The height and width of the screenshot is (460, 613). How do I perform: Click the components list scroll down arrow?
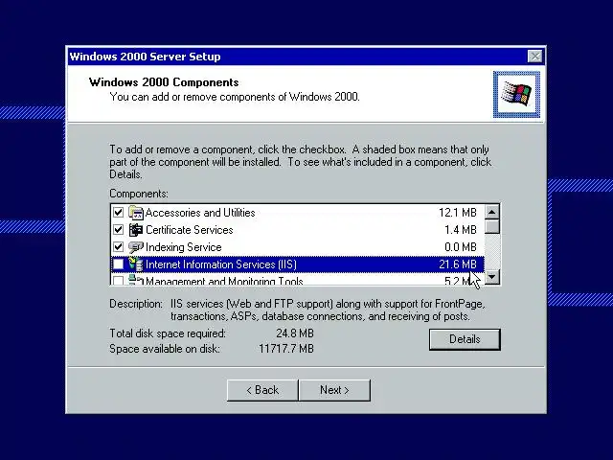[x=491, y=277]
